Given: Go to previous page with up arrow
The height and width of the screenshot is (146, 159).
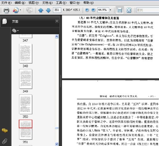Looking at the screenshot, I should click(41, 10).
